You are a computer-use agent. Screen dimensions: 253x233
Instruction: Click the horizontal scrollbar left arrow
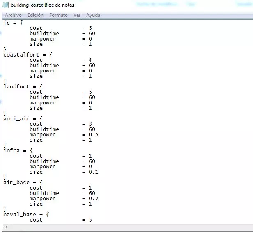pos(6,227)
